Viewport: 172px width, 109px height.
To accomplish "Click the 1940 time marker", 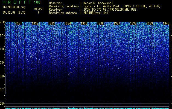I will click(166, 23).
